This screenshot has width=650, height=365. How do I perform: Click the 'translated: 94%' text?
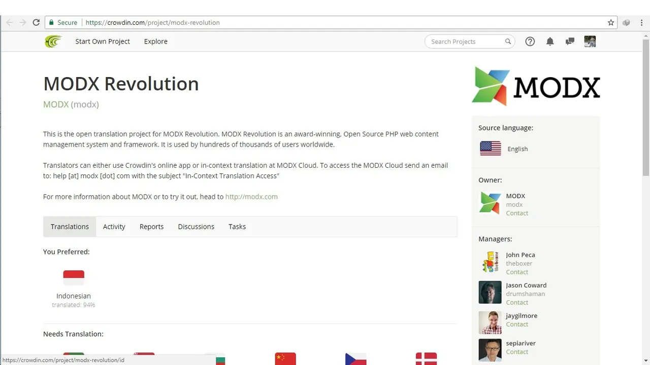click(74, 305)
